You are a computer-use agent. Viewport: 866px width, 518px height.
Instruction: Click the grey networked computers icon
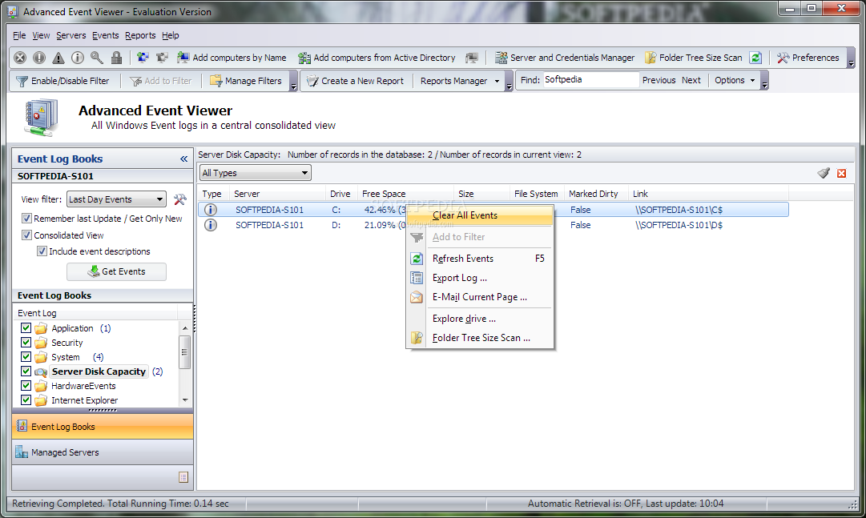[162, 58]
